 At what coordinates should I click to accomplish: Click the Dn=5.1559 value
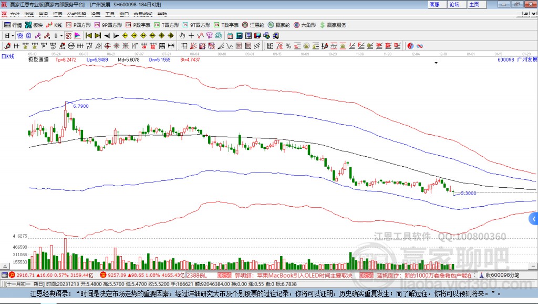point(160,59)
